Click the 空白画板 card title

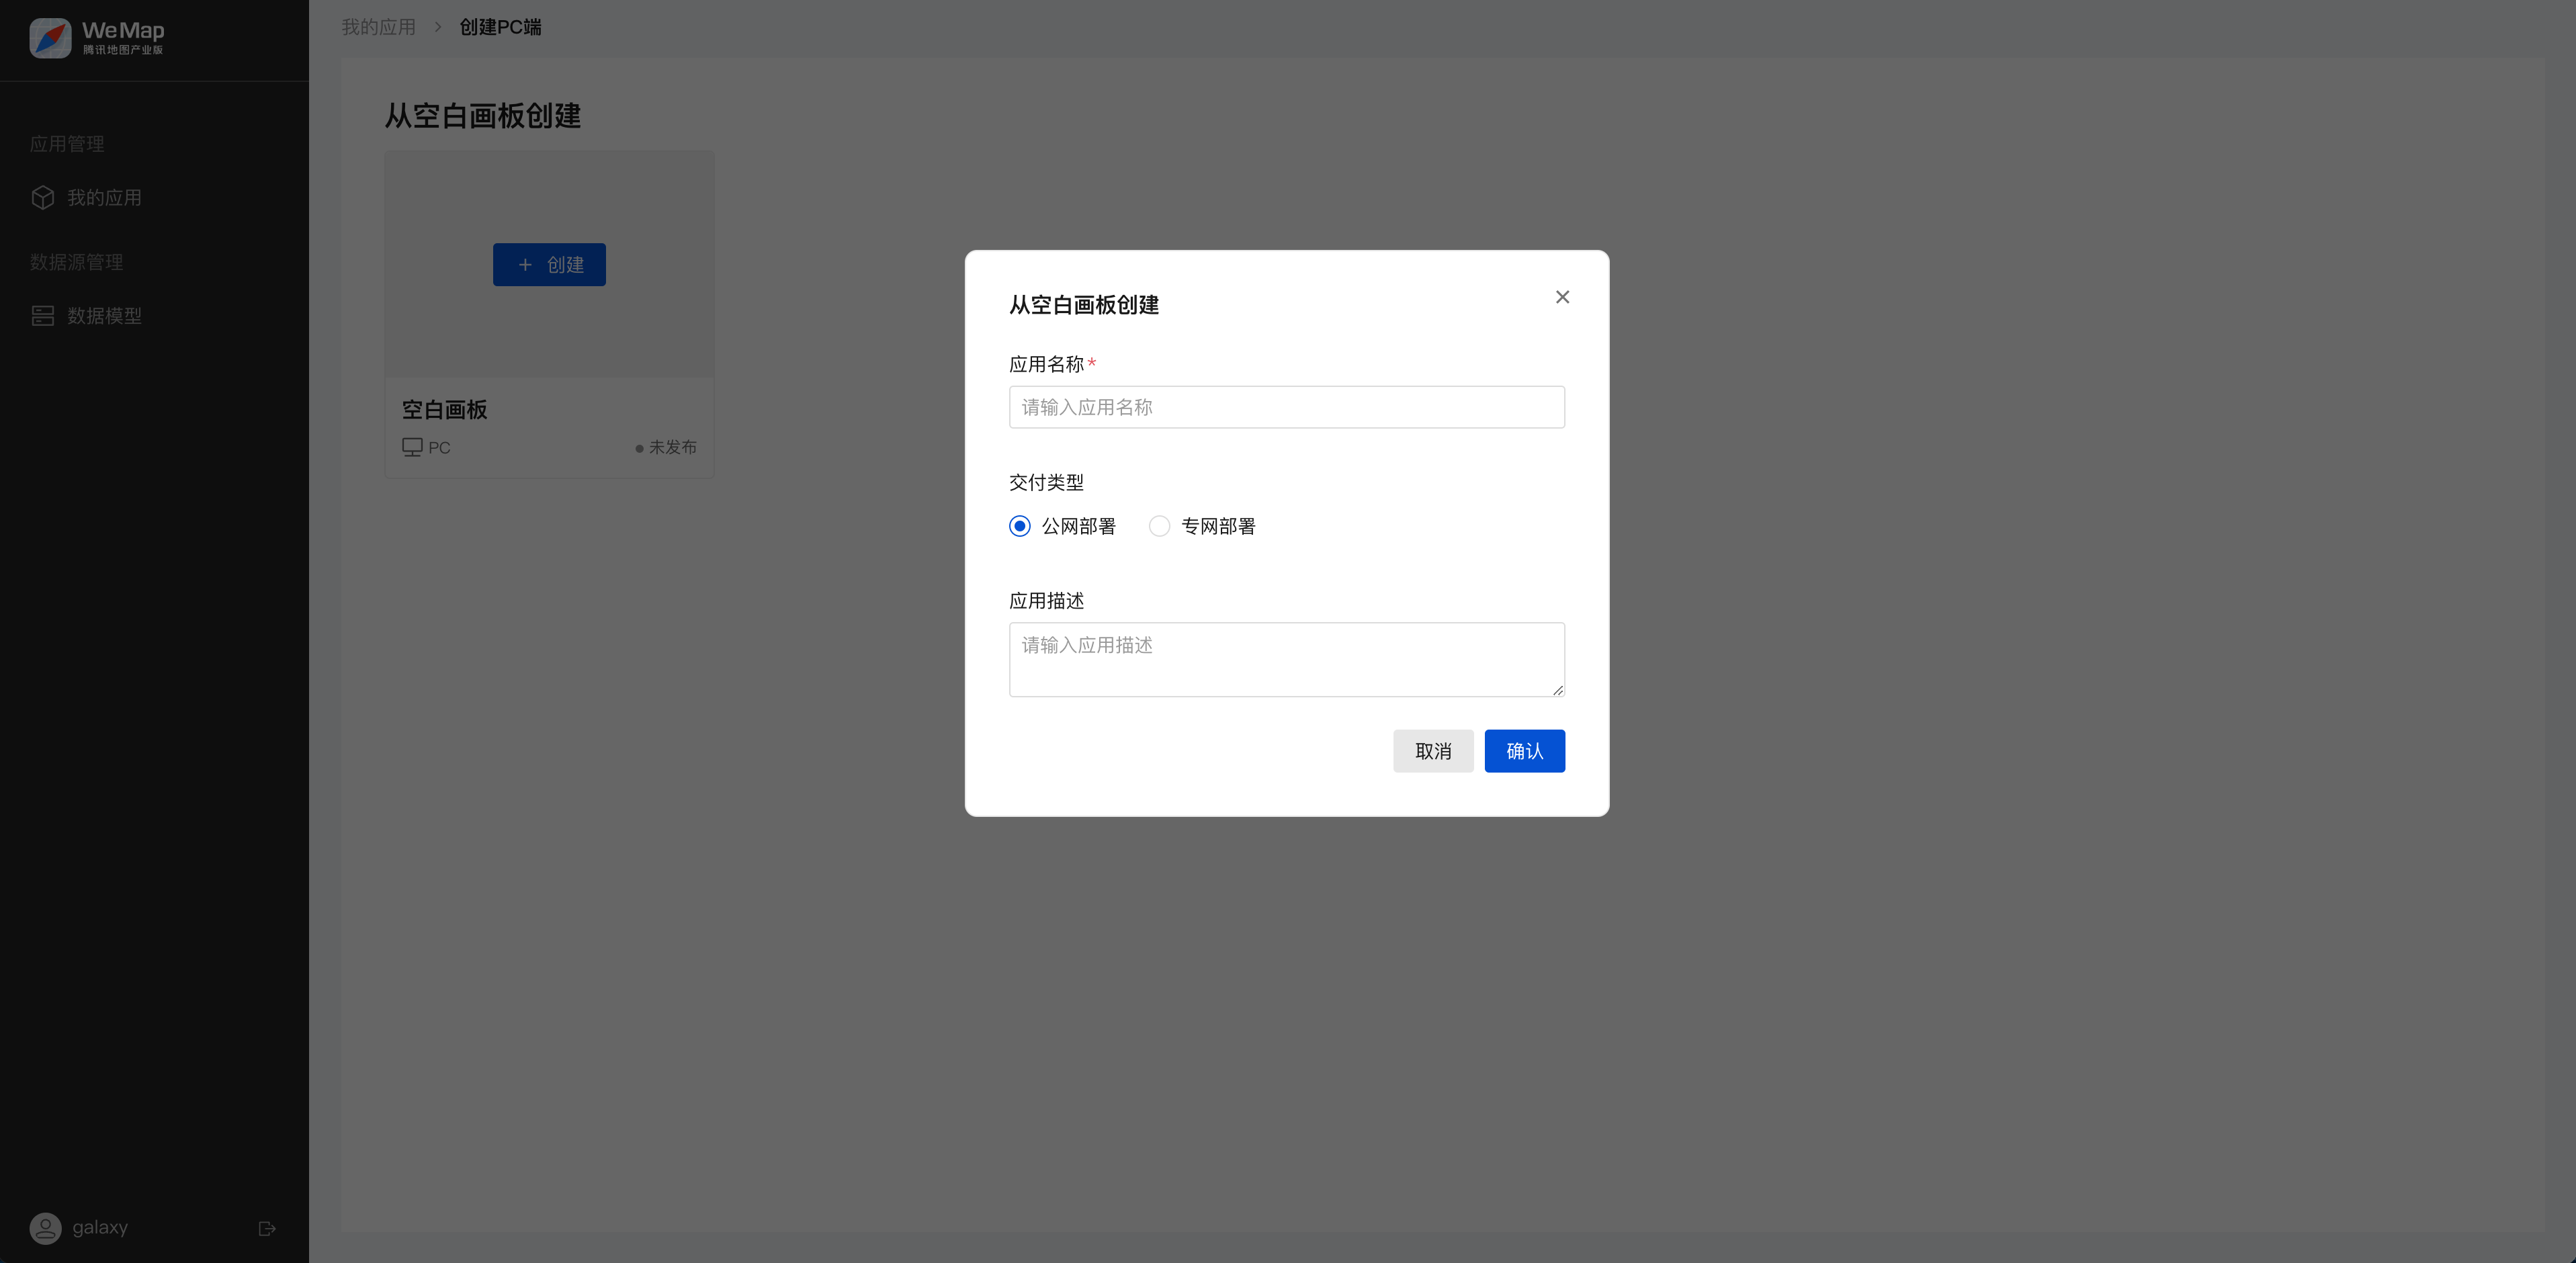coord(444,409)
